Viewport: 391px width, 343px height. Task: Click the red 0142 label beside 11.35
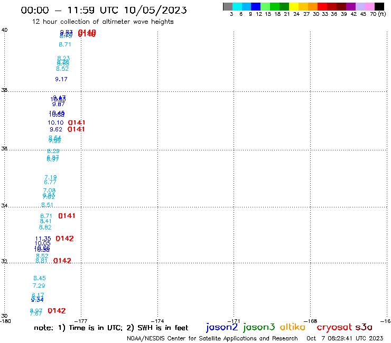point(64,239)
